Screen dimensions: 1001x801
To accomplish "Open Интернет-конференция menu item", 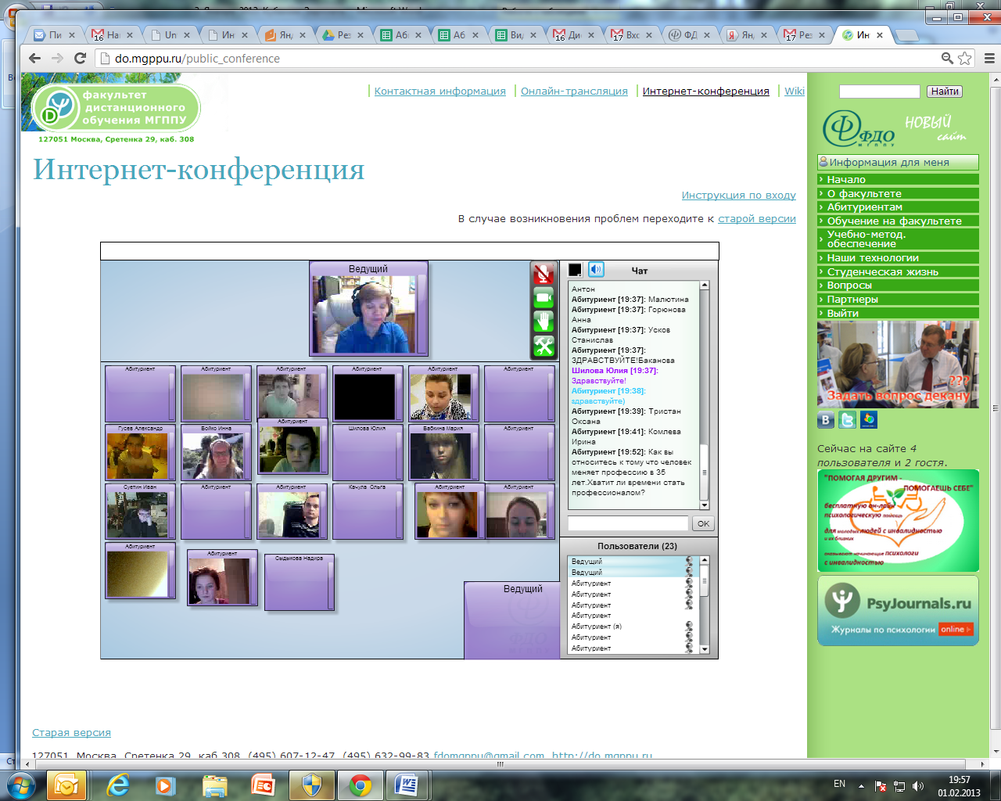I will [705, 92].
